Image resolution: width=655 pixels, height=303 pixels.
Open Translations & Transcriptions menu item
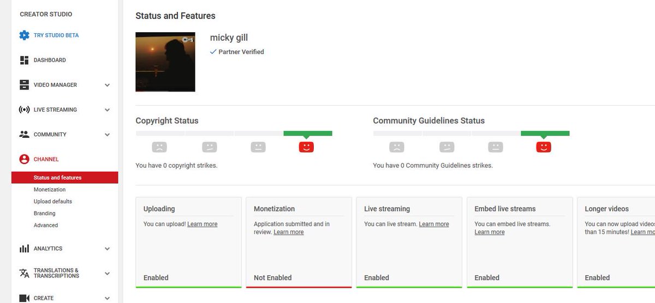point(56,273)
